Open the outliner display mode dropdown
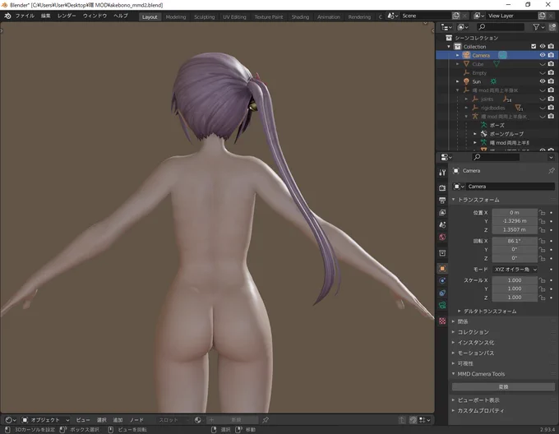 (x=446, y=27)
